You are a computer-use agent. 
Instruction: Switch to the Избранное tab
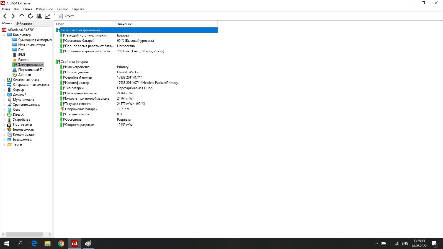24,24
